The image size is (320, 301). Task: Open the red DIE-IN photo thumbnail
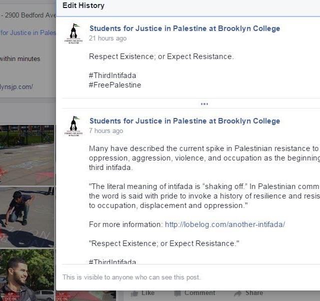click(x=86, y=295)
